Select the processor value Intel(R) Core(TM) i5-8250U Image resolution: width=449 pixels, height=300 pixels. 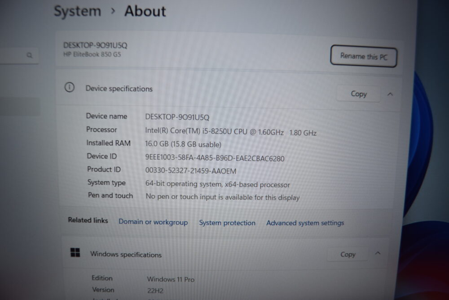231,132
